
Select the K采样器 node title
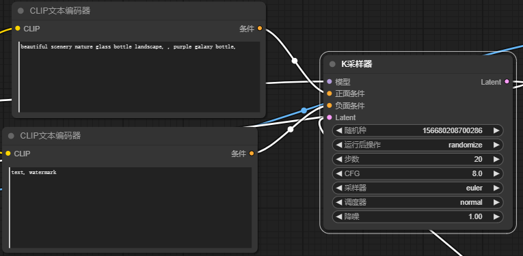[x=356, y=65]
